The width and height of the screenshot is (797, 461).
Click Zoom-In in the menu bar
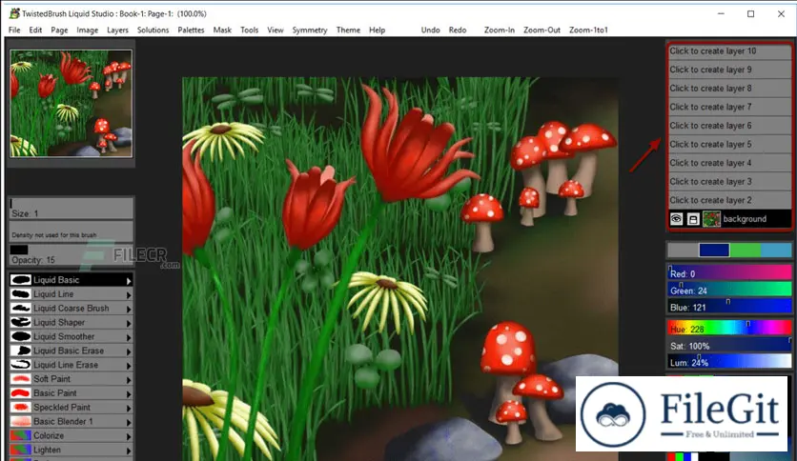pyautogui.click(x=500, y=30)
